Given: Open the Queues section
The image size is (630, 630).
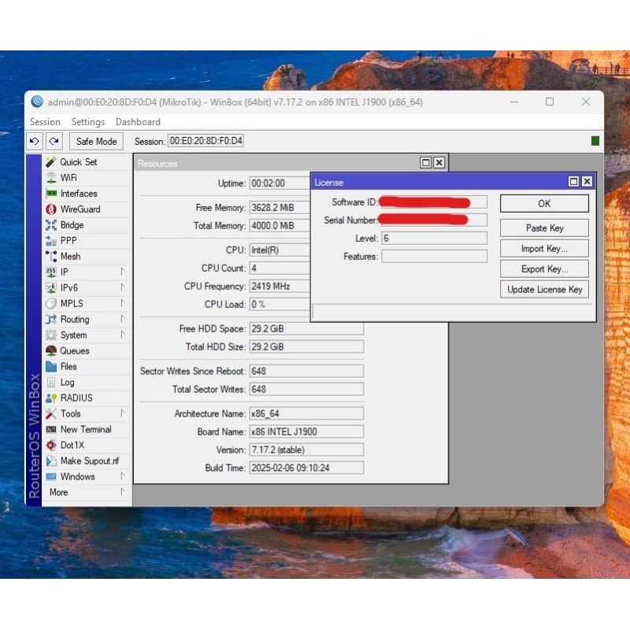Looking at the screenshot, I should 74,351.
